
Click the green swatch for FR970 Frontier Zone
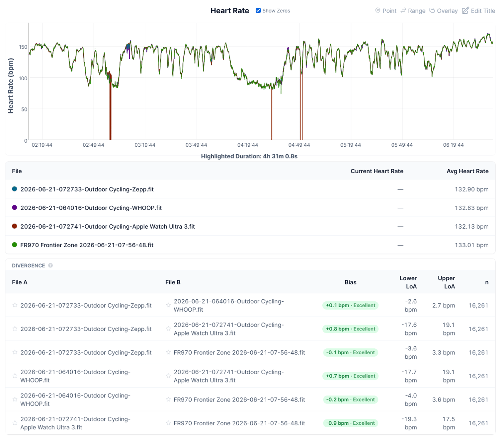tap(15, 245)
